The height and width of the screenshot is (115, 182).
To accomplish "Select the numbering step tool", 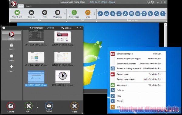I will pyautogui.click(x=144, y=14).
